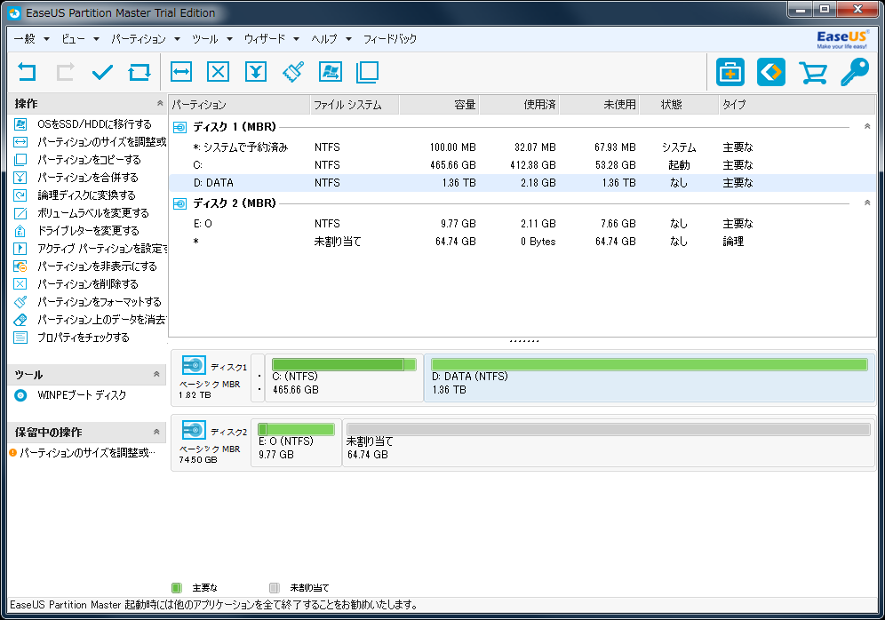The image size is (885, 620).
Task: Click the Refresh toolbar icon
Action: tap(140, 72)
